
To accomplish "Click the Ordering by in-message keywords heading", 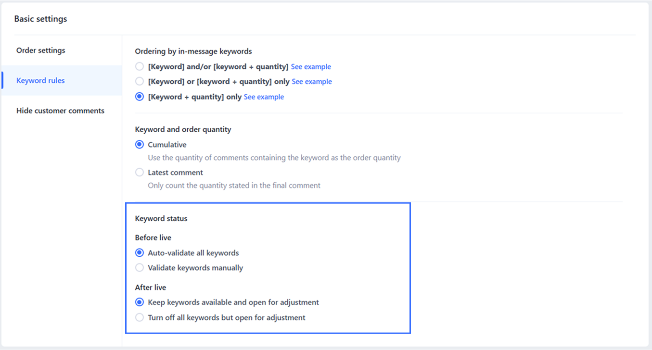I will click(193, 51).
